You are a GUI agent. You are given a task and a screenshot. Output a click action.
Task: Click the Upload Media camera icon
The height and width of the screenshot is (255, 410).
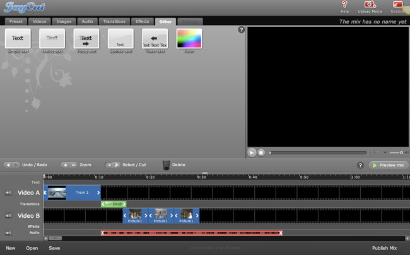(370, 4)
